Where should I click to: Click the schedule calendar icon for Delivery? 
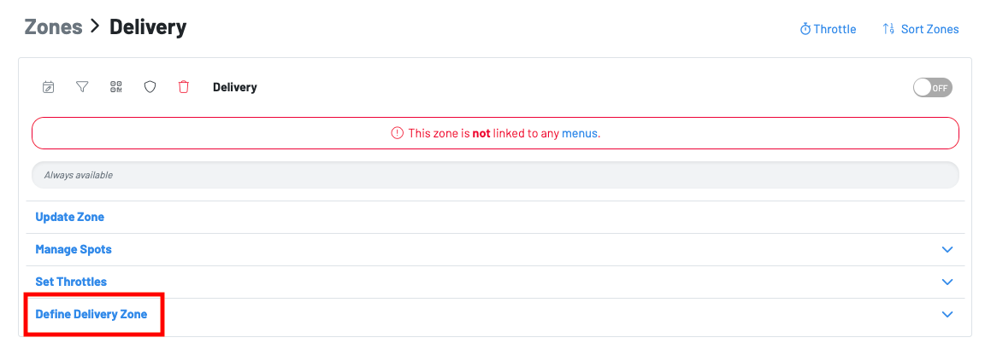(49, 87)
